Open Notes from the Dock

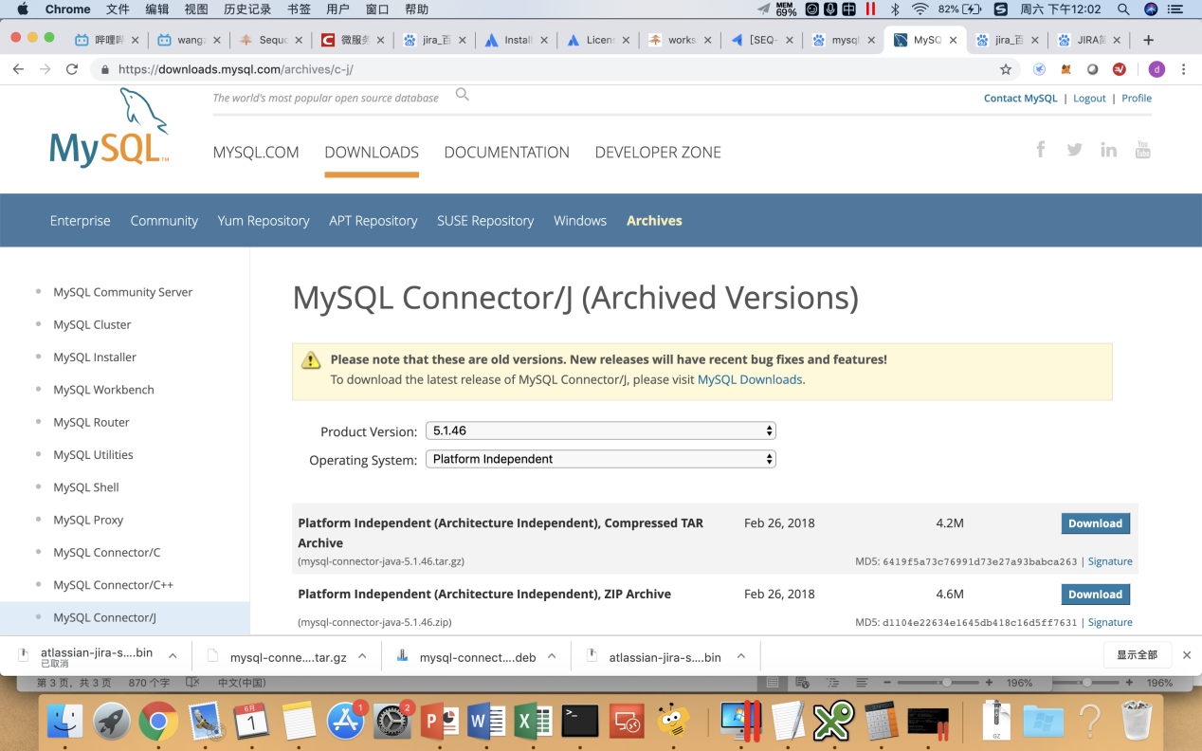(x=299, y=723)
